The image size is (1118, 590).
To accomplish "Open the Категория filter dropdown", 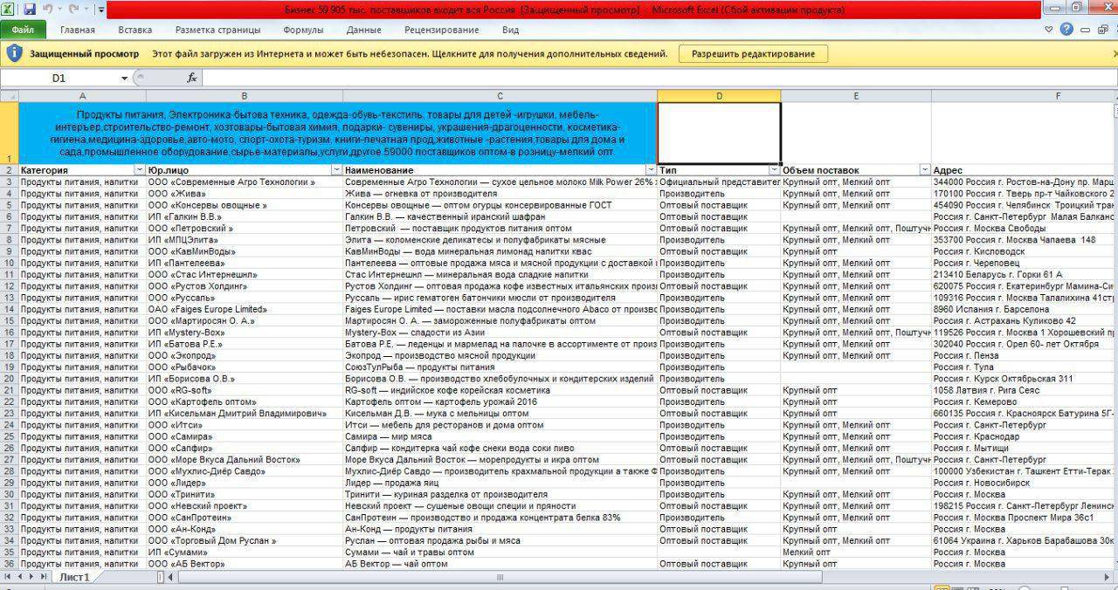I will click(x=139, y=170).
